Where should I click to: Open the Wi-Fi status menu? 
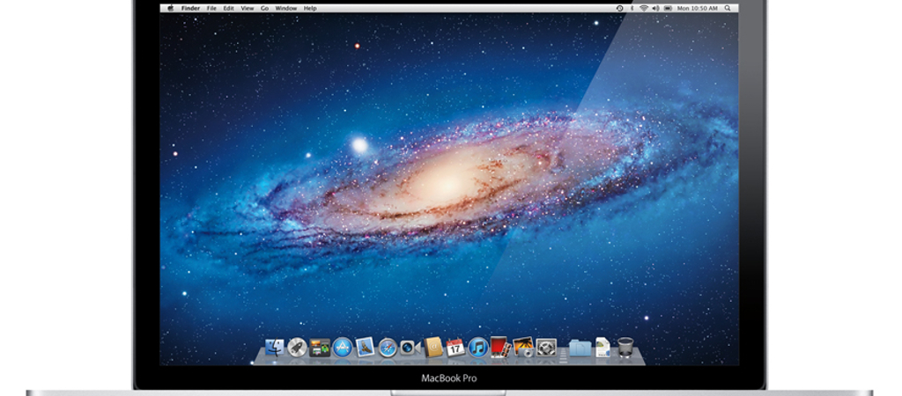click(x=644, y=8)
